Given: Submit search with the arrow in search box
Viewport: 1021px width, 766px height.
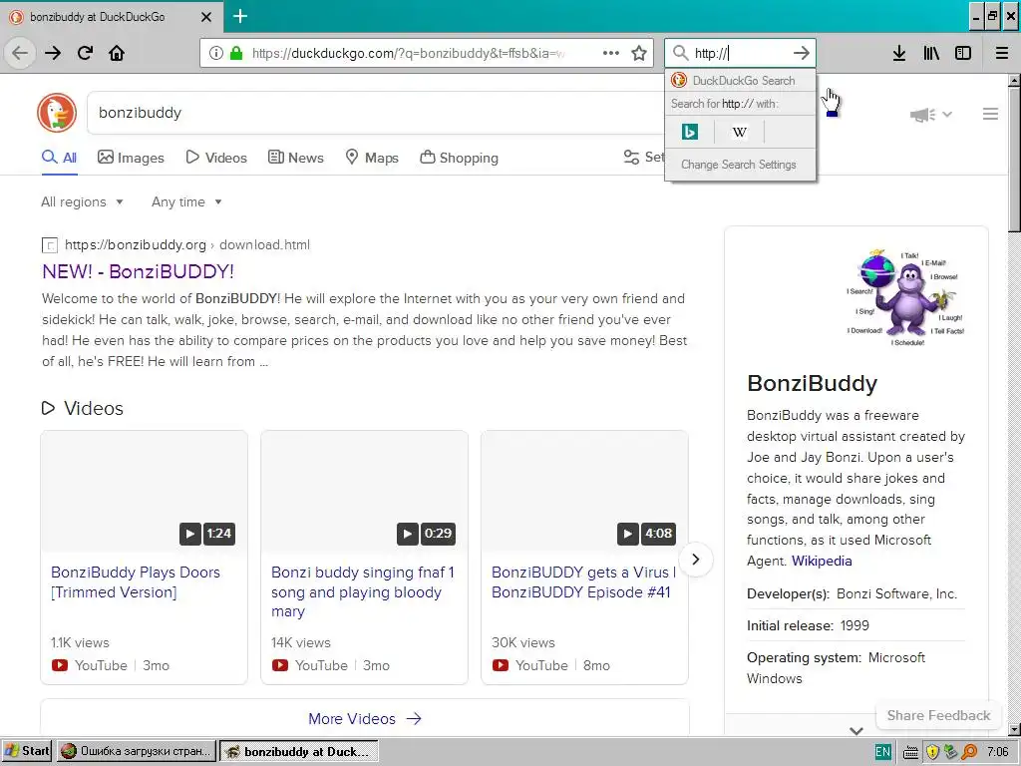Looking at the screenshot, I should [x=801, y=53].
